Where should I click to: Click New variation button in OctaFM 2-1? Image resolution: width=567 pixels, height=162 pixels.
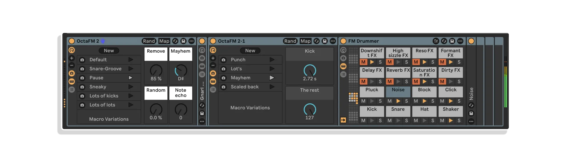(x=250, y=51)
